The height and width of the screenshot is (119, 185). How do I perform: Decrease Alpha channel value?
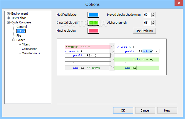coord(153,24)
